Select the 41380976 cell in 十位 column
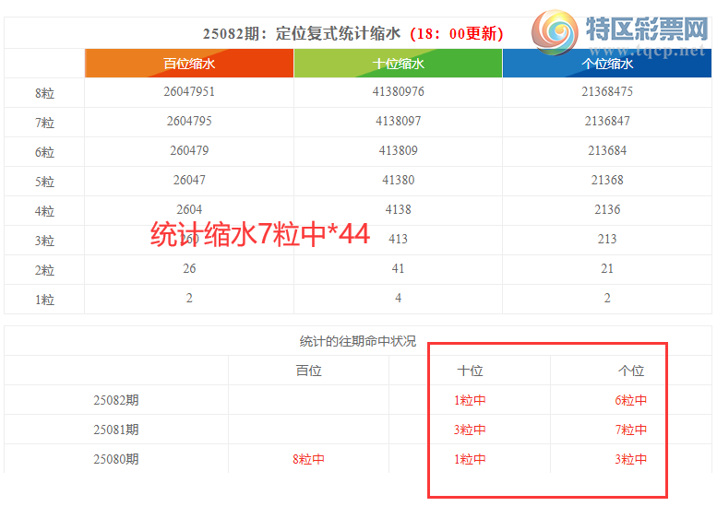 (399, 92)
